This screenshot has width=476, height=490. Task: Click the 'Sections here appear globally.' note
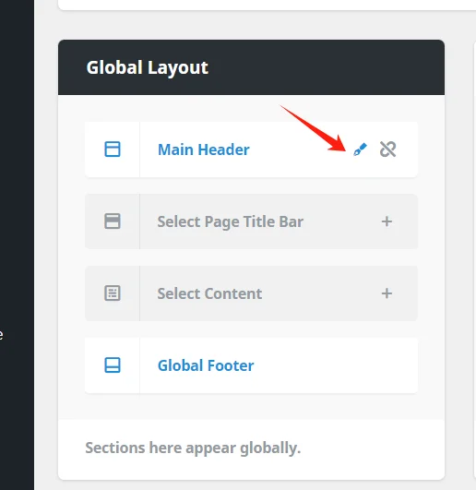pyautogui.click(x=193, y=448)
